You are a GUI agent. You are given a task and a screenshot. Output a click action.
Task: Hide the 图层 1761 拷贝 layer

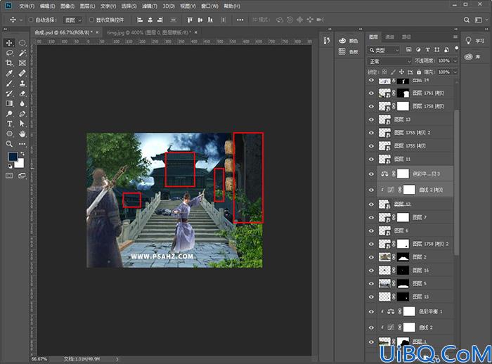pos(371,93)
